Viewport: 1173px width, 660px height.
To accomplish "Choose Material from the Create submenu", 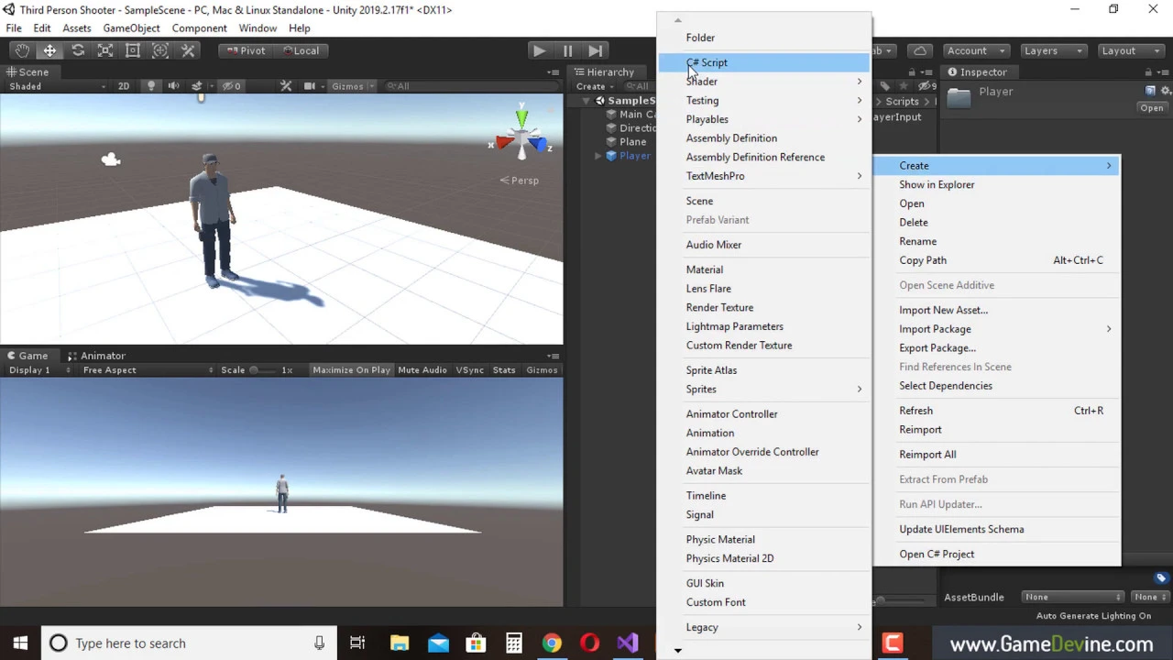I will coord(763,269).
